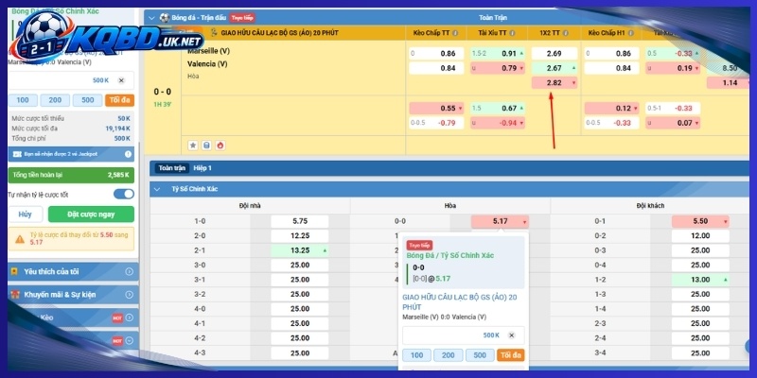This screenshot has height=378, width=757.
Task: Select correct score 1-2 odds 13.00
Action: 700,280
